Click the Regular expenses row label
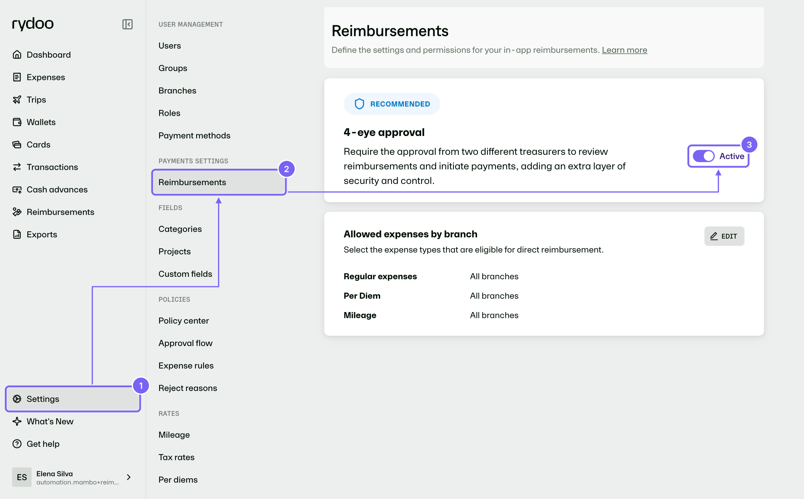This screenshot has height=499, width=804. [x=380, y=276]
